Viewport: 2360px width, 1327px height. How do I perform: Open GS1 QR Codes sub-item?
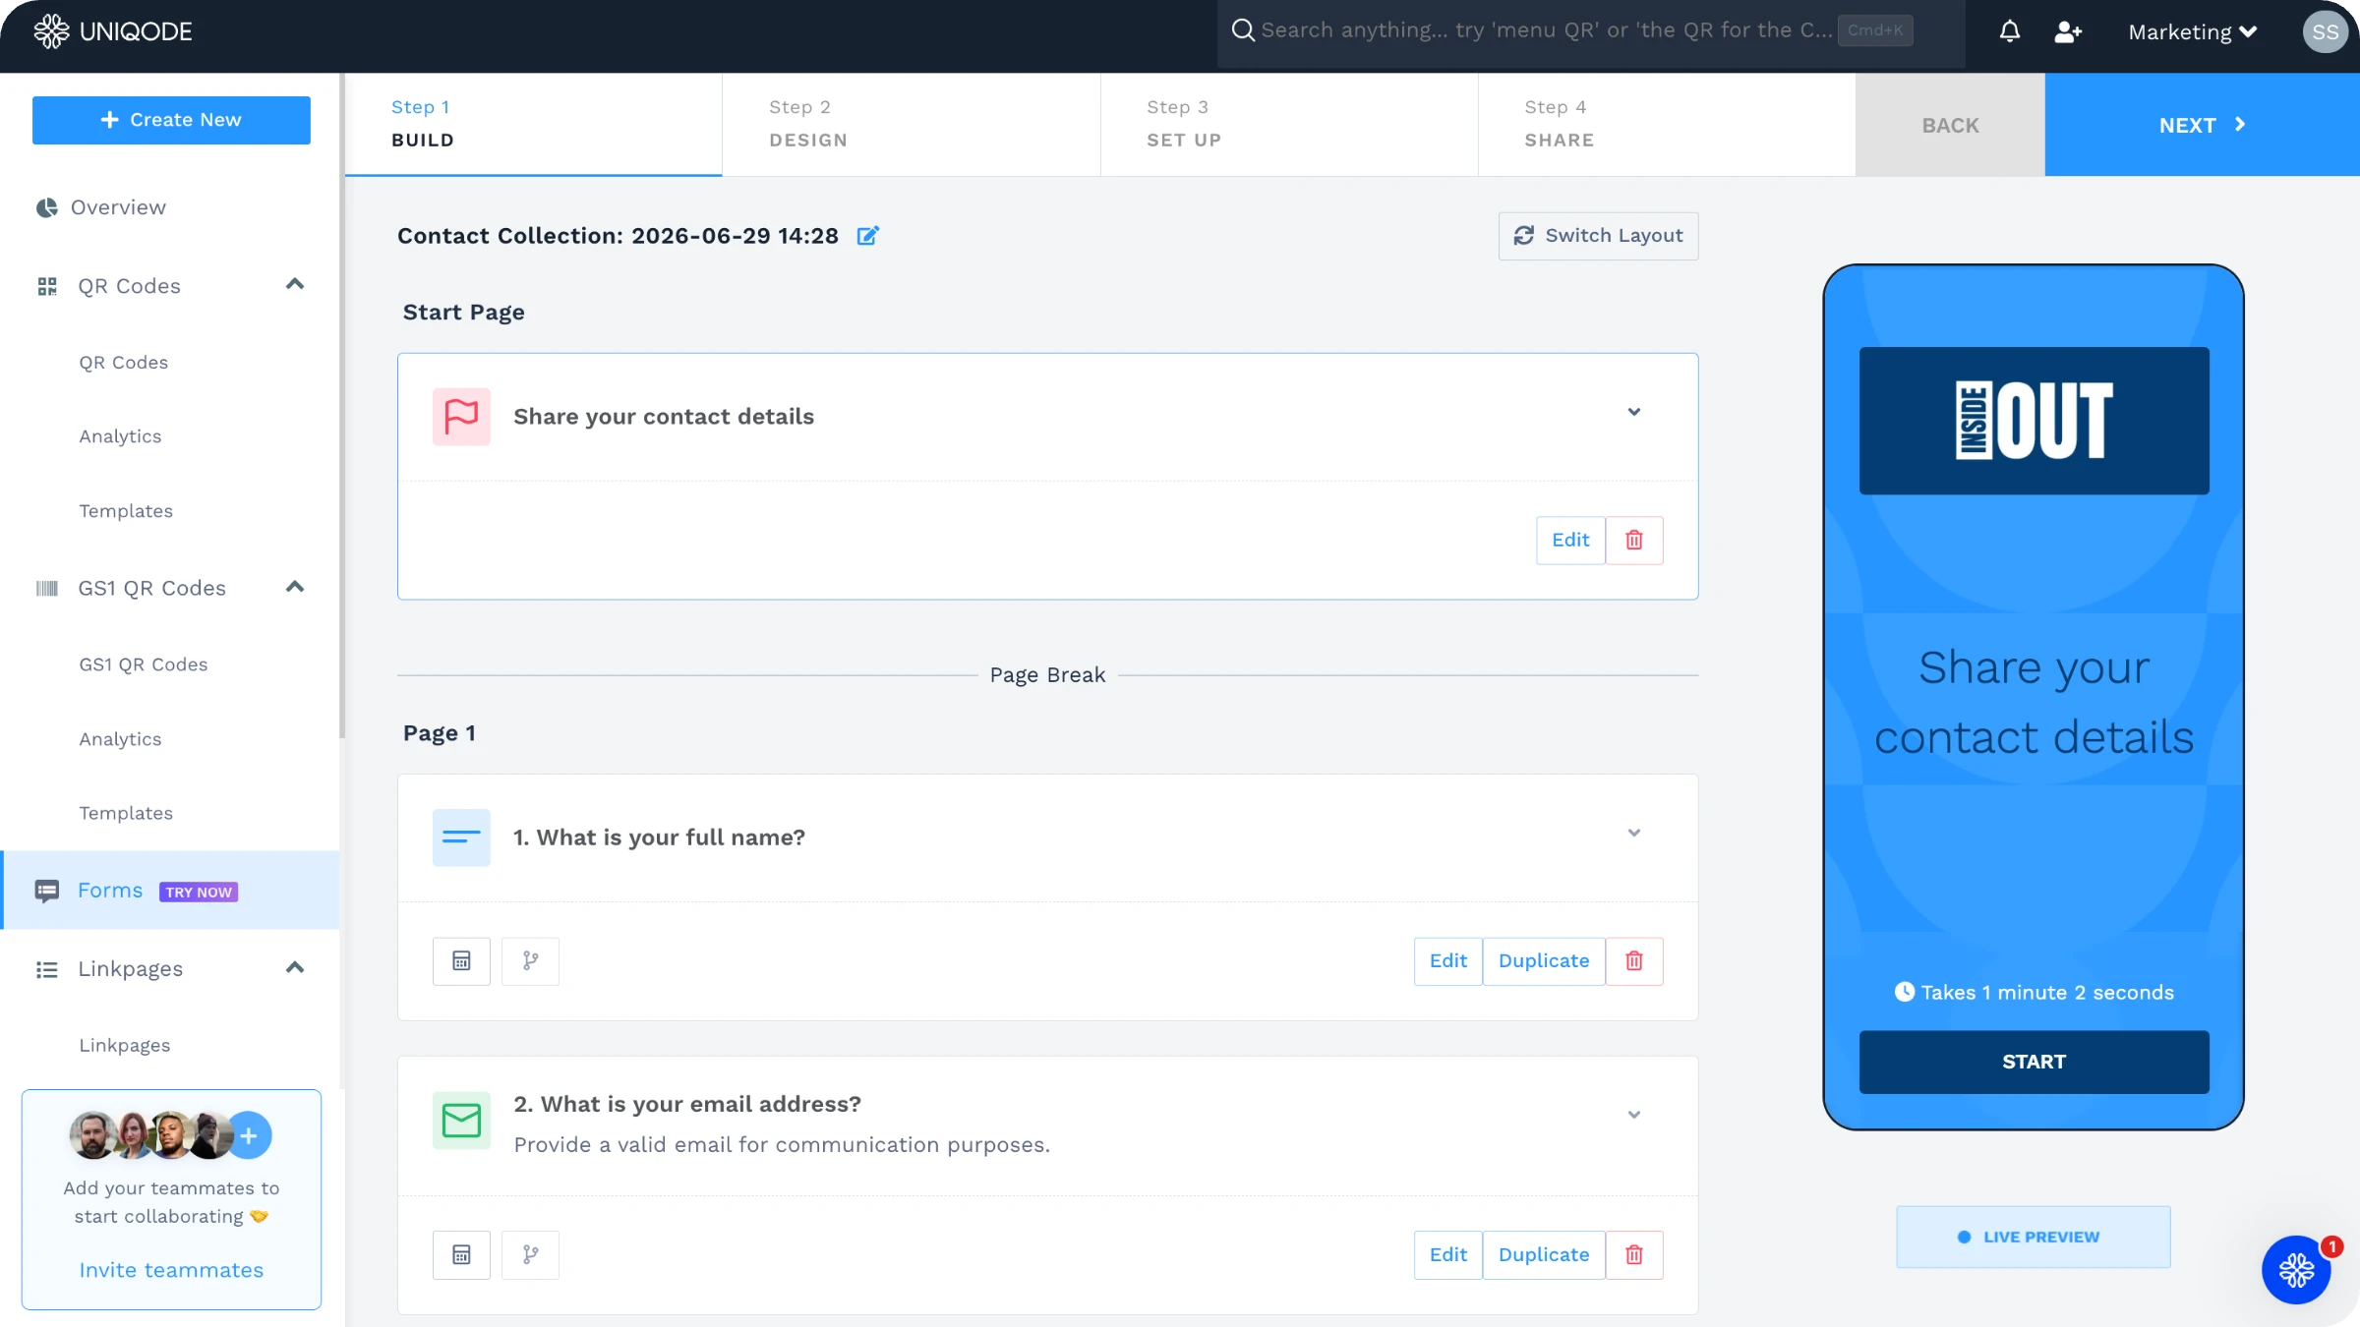[144, 664]
